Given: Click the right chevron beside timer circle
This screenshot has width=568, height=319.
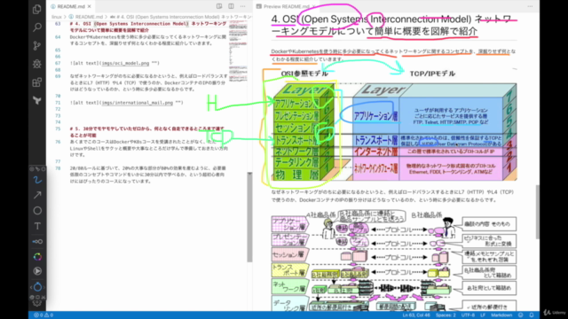Looking at the screenshot, I should [x=43, y=287].
